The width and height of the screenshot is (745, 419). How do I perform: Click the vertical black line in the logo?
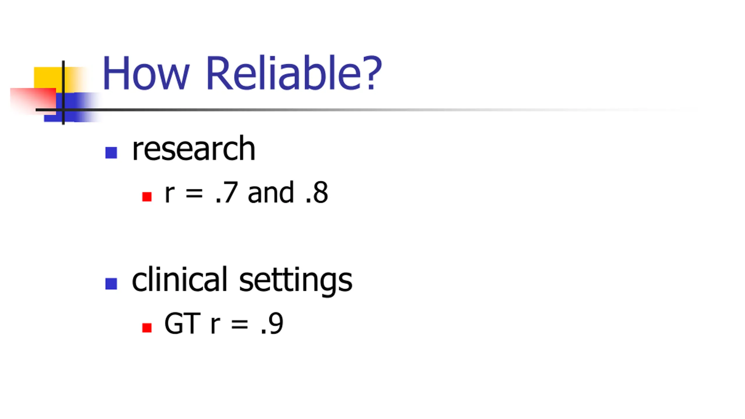point(63,93)
